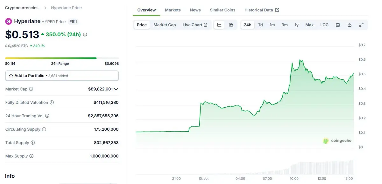Click the 2,681 added text
Viewport: 382px width, 184px height.
(58, 76)
